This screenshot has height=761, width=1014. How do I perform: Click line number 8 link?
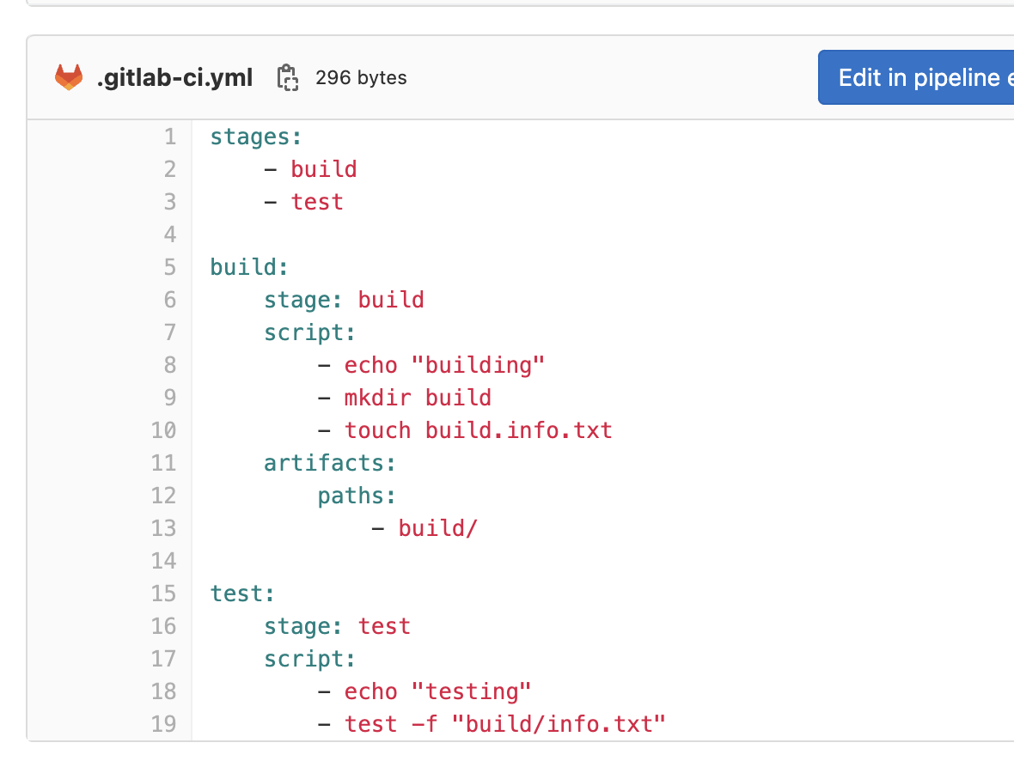tap(170, 365)
